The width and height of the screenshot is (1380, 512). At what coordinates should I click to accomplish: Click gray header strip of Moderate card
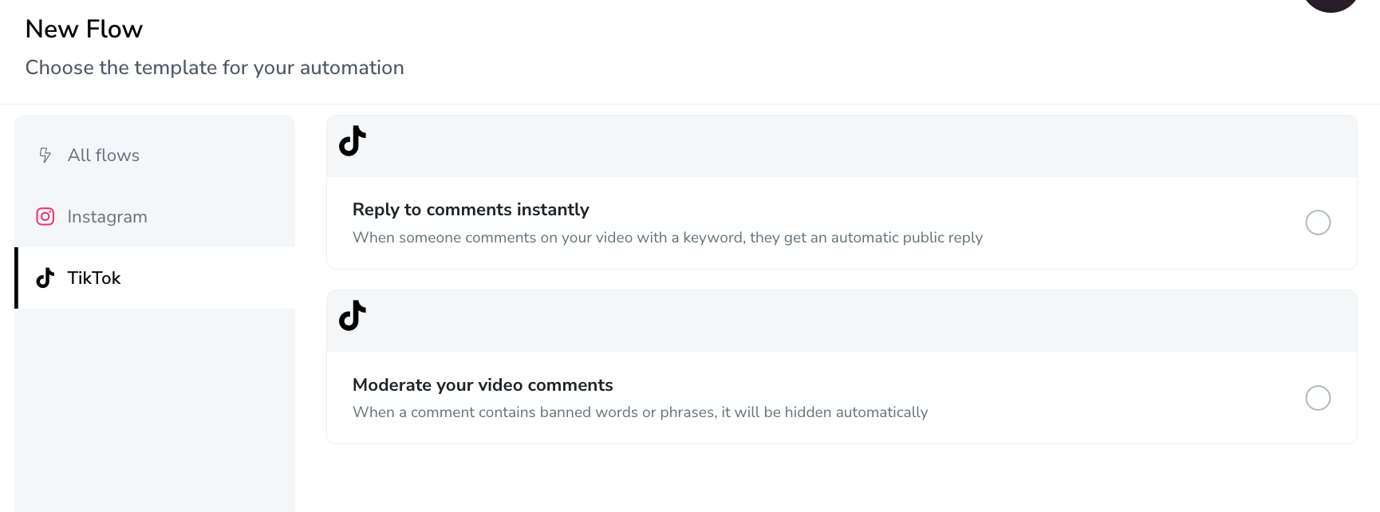pyautogui.click(x=842, y=321)
